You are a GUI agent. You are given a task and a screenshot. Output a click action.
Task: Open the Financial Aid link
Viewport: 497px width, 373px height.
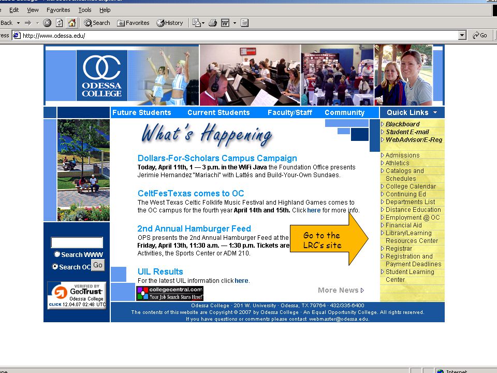(x=403, y=225)
